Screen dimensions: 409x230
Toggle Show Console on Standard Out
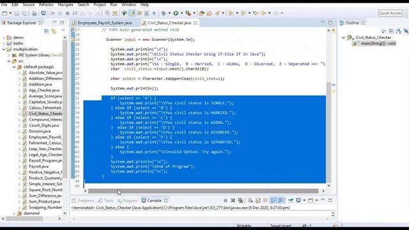click(x=273, y=200)
